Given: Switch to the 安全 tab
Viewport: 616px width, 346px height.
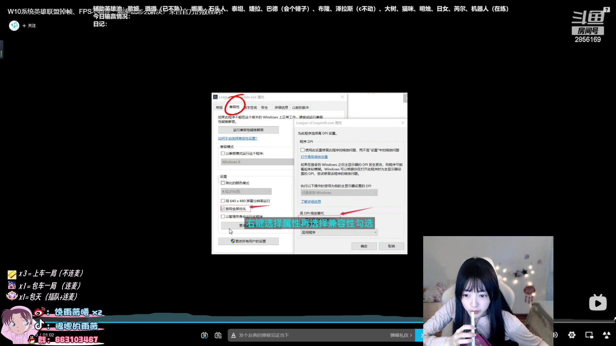Looking at the screenshot, I should pos(264,108).
